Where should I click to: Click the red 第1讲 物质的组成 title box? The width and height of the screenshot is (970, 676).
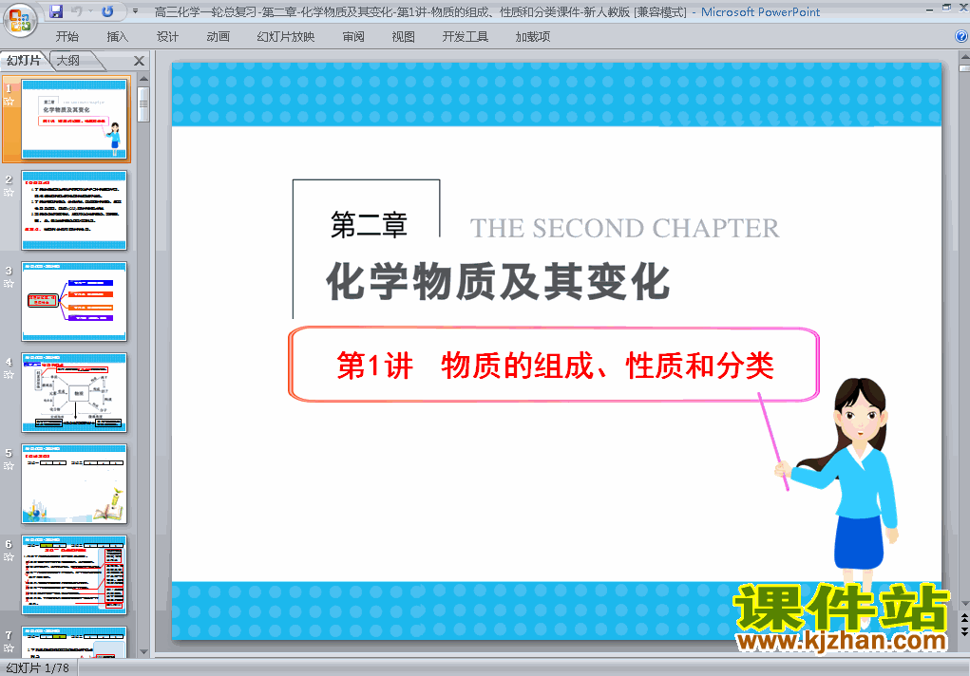tap(554, 365)
